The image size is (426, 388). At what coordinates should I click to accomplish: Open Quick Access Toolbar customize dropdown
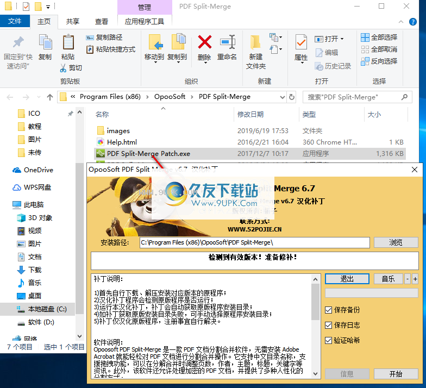tap(48, 7)
